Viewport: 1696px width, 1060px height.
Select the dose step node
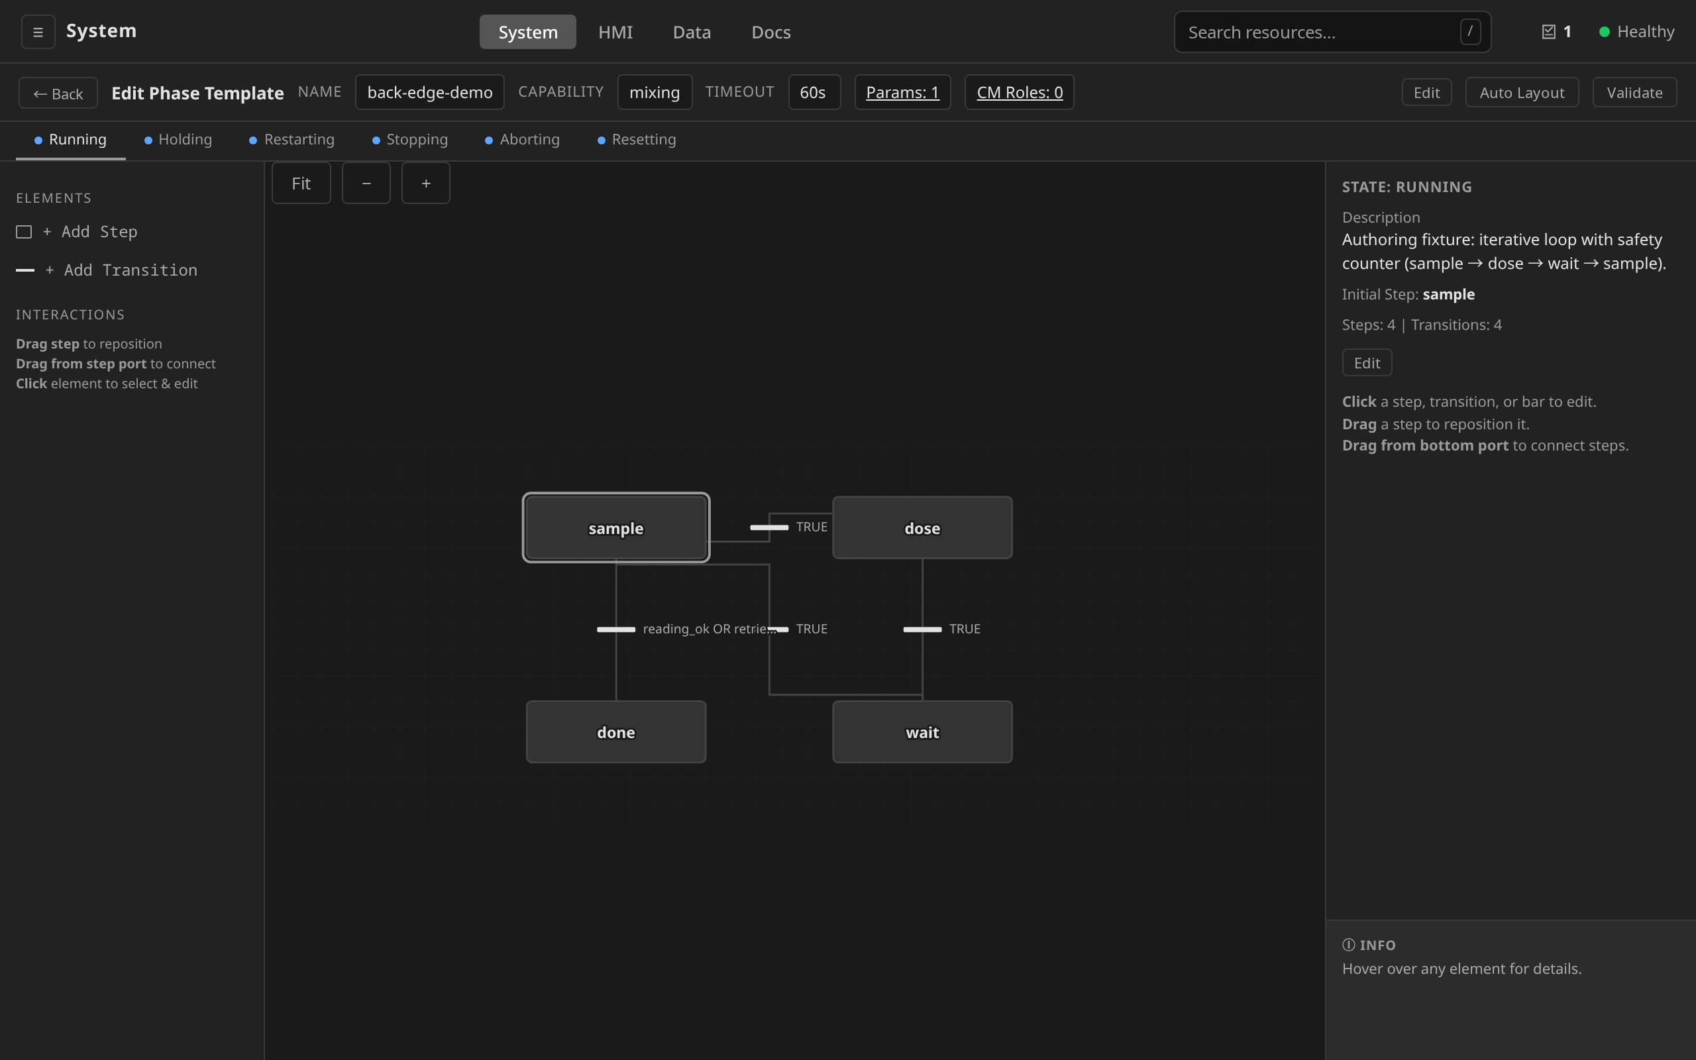pyautogui.click(x=922, y=528)
